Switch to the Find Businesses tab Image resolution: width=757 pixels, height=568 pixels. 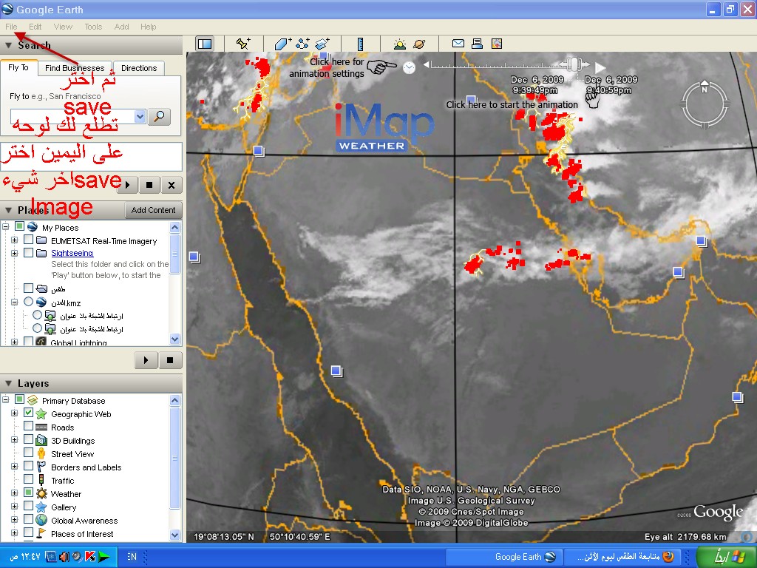point(75,68)
